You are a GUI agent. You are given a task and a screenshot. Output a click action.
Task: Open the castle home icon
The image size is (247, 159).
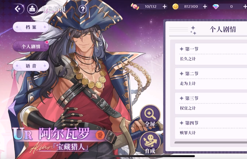click(32, 9)
